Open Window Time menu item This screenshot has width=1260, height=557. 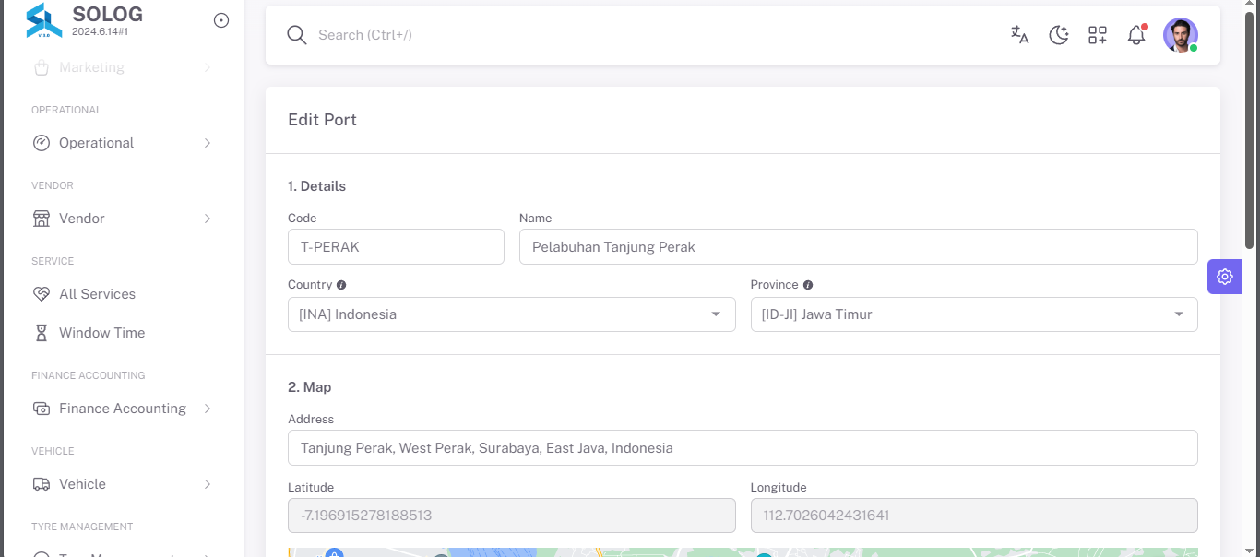pyautogui.click(x=123, y=333)
